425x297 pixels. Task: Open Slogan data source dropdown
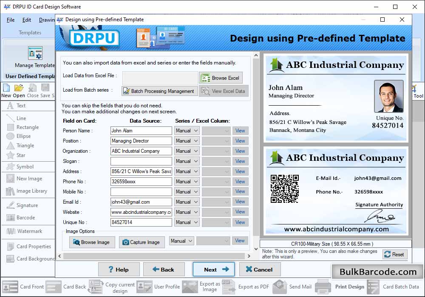click(x=187, y=161)
